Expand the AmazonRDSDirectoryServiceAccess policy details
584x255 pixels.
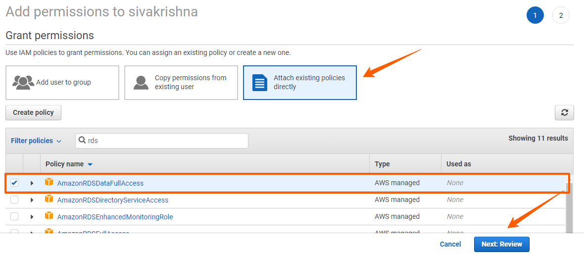32,200
